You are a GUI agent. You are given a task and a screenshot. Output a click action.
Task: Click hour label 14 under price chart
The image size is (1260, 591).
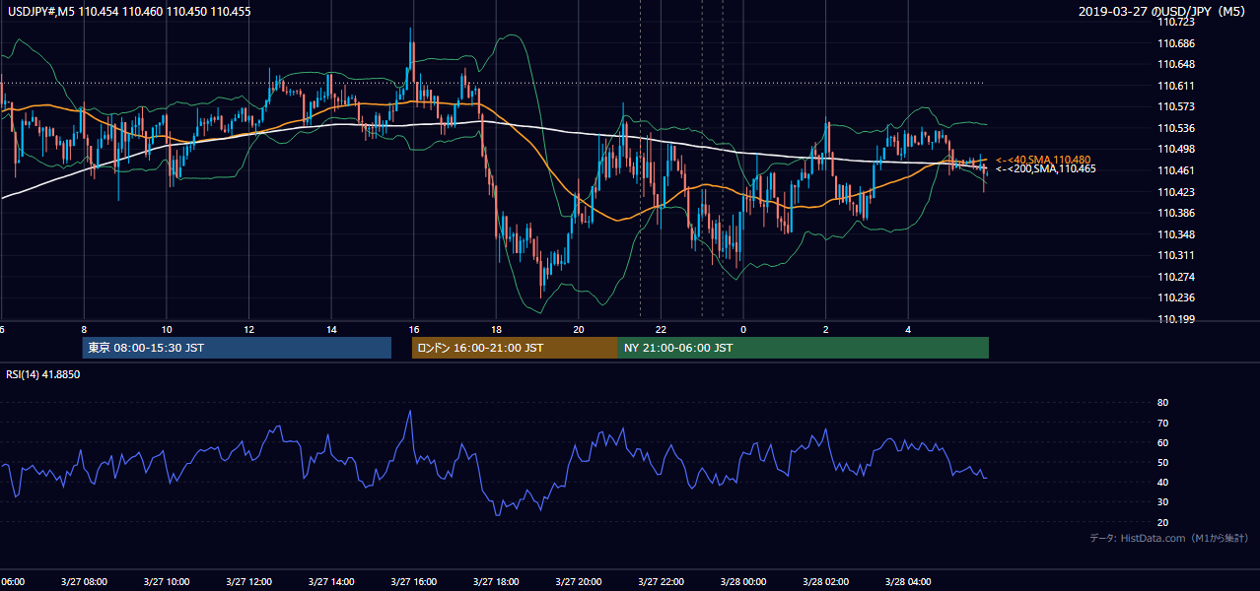click(331, 329)
